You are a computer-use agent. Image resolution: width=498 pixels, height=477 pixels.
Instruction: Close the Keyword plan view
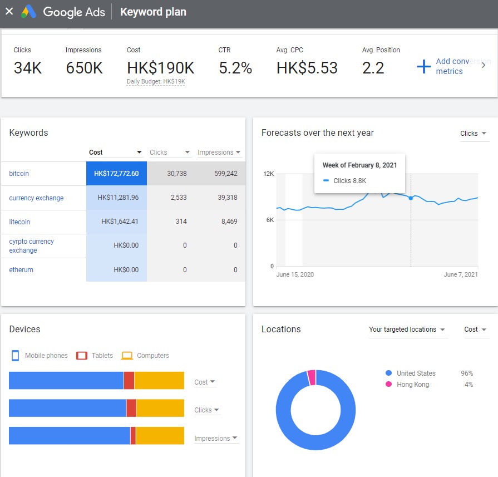pyautogui.click(x=9, y=11)
